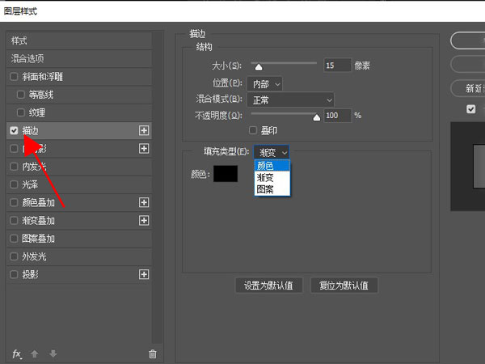
Task: Choose 渐变 from the fill type list
Action: click(x=272, y=178)
